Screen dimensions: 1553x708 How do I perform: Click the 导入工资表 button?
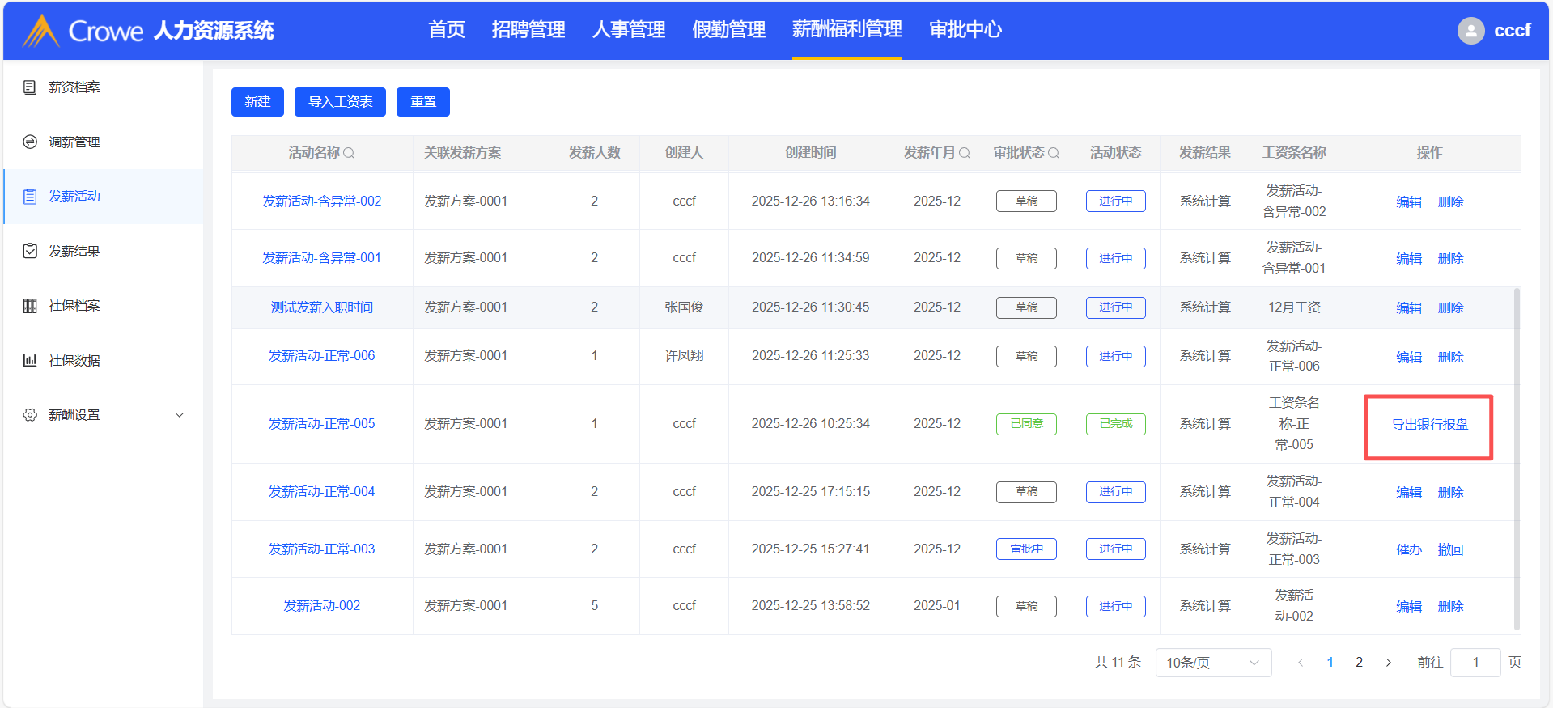pyautogui.click(x=340, y=102)
